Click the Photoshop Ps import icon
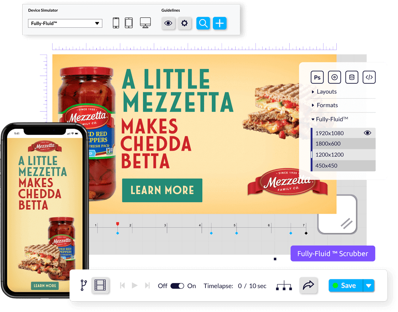 click(317, 77)
